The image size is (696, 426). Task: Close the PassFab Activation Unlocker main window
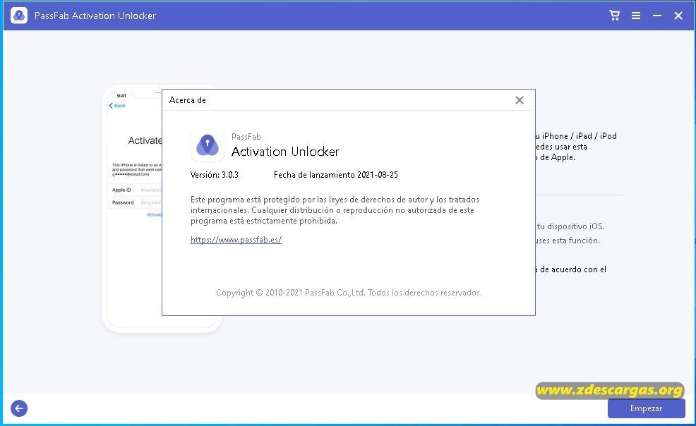[678, 16]
